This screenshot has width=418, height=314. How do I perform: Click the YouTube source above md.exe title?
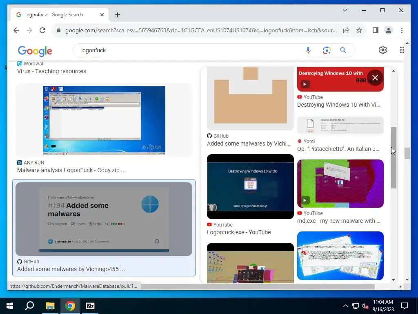[x=310, y=213]
